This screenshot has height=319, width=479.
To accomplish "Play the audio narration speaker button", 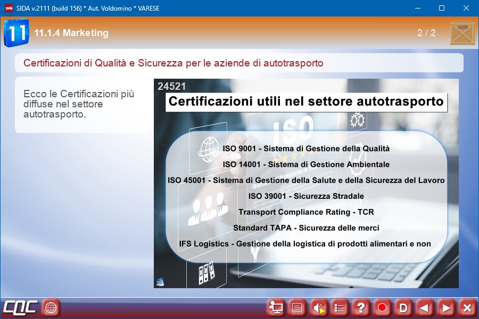I will 318,307.
